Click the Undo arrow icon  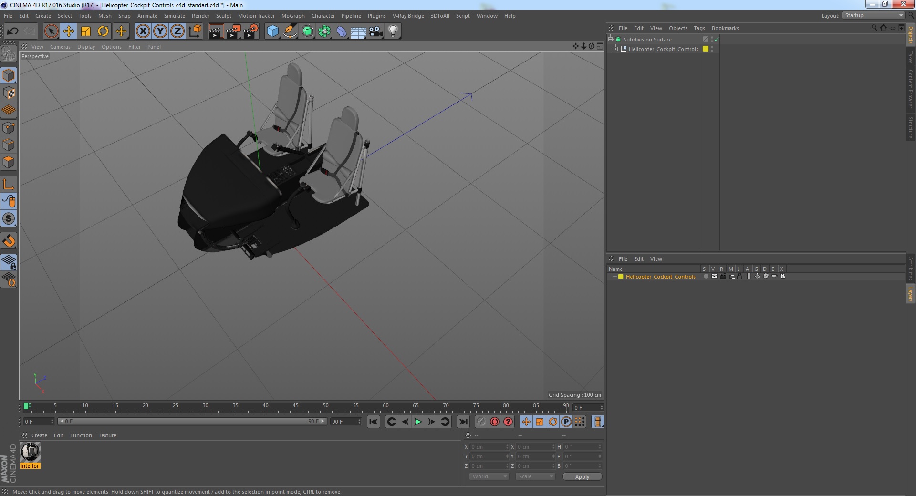[x=12, y=31]
